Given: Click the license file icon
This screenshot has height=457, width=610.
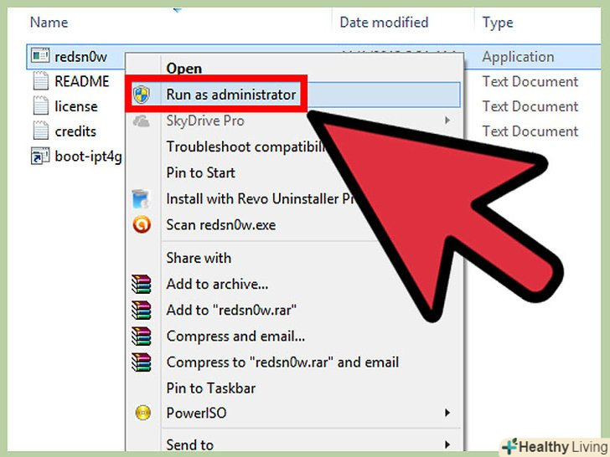Looking at the screenshot, I should pyautogui.click(x=40, y=106).
